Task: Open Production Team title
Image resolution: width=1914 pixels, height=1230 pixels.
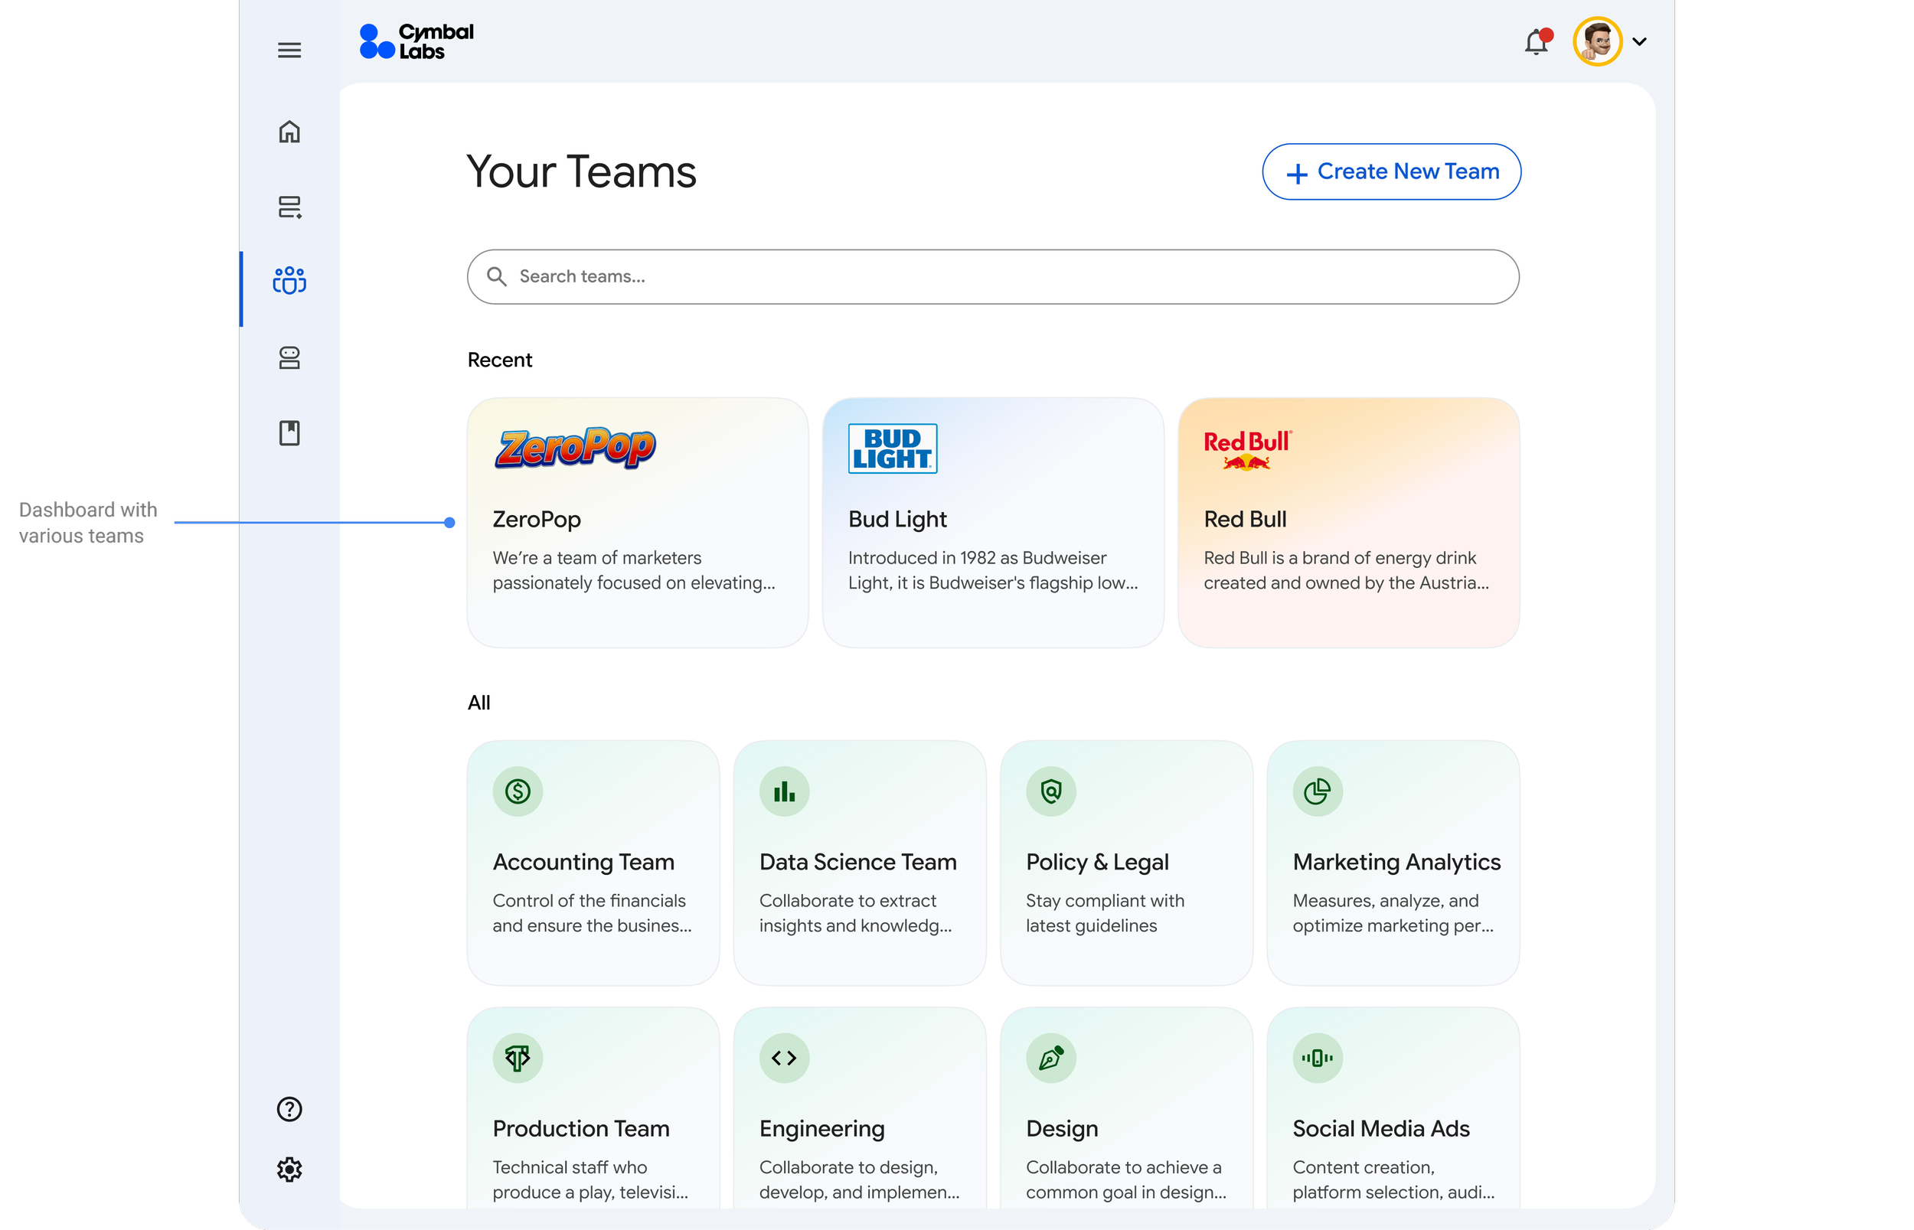Action: (x=581, y=1128)
